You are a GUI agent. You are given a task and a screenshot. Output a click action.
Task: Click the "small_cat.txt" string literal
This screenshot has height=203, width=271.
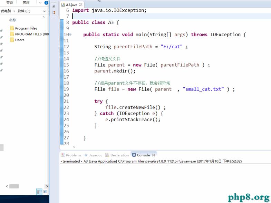(203, 89)
